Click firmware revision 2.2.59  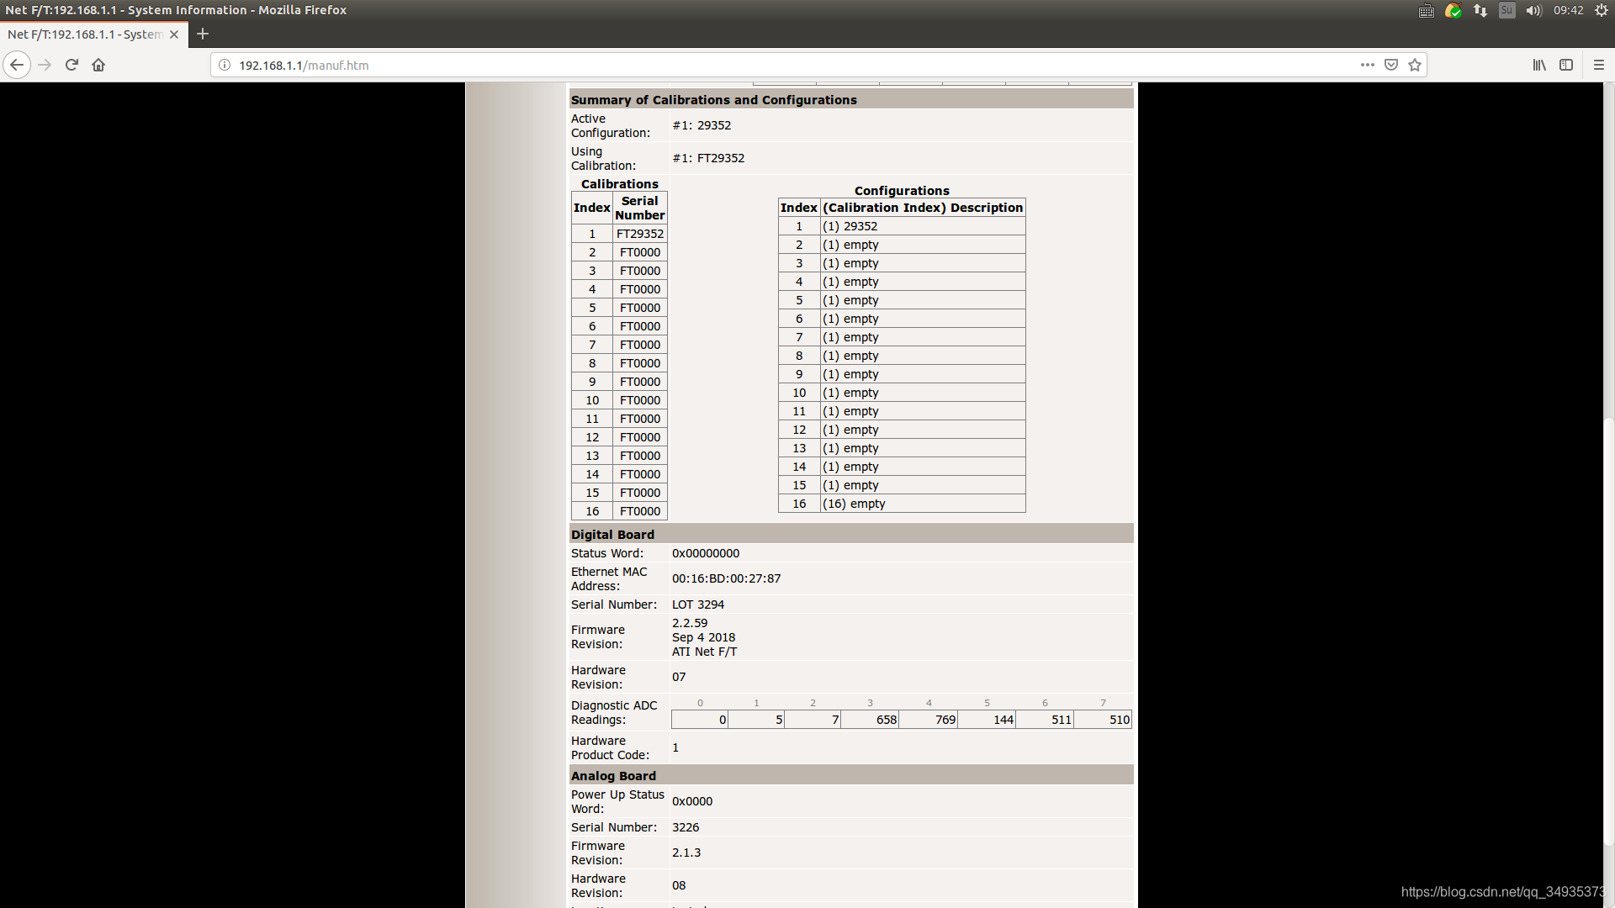pos(690,623)
